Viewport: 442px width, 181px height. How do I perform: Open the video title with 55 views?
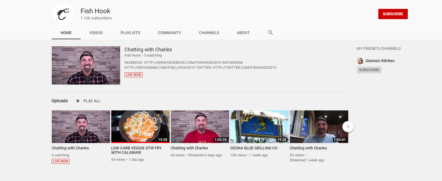308,148
